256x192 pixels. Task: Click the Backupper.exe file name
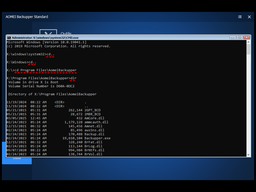tap(97, 138)
